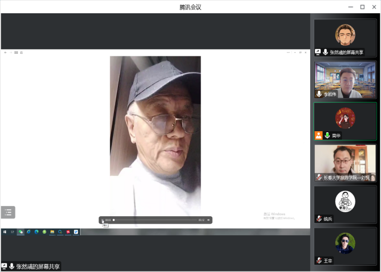The width and height of the screenshot is (381, 272).
Task: Click the video progress slider handle
Action: (x=114, y=220)
